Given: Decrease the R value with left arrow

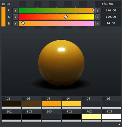Looking at the screenshot, I should click(x=15, y=10).
